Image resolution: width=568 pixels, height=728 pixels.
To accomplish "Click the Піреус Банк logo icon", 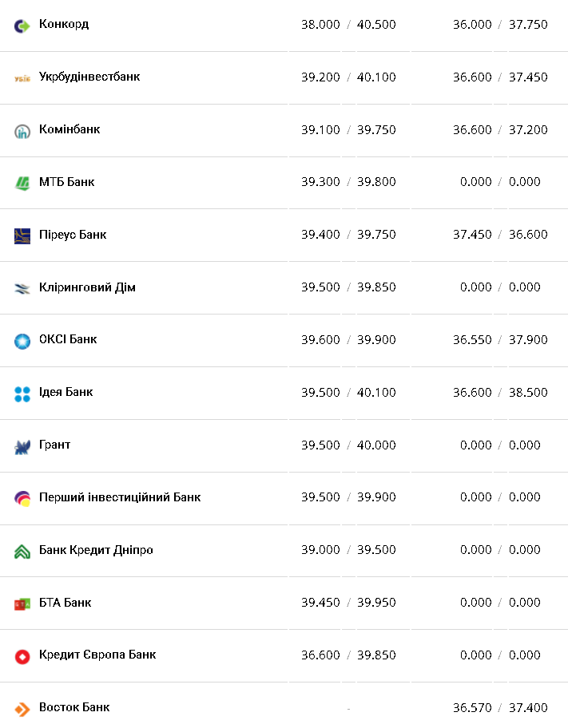I will point(22,235).
